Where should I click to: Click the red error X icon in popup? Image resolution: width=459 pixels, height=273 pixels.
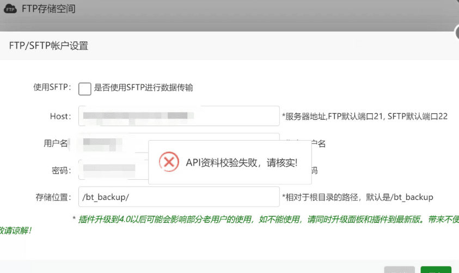[x=169, y=162]
